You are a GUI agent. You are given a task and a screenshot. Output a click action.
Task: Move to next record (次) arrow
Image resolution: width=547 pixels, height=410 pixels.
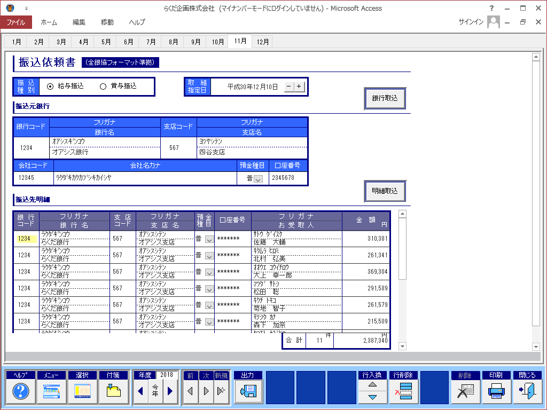(x=206, y=391)
